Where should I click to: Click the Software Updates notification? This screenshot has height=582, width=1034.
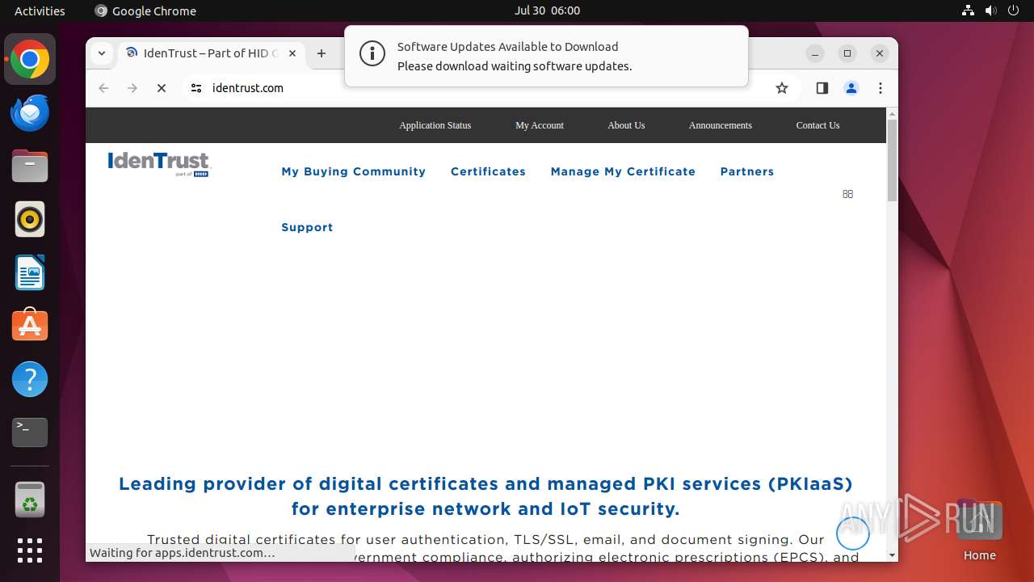[x=546, y=56]
